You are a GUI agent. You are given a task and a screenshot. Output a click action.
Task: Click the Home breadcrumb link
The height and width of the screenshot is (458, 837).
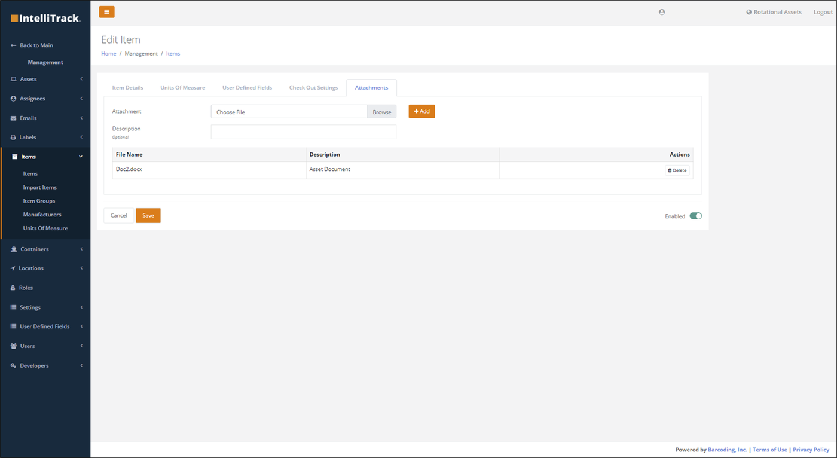pyautogui.click(x=109, y=54)
